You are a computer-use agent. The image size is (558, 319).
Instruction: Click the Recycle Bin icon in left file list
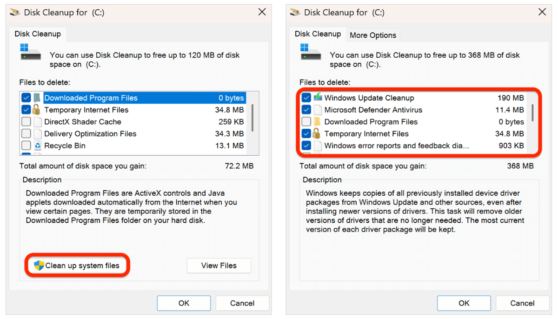coord(37,146)
